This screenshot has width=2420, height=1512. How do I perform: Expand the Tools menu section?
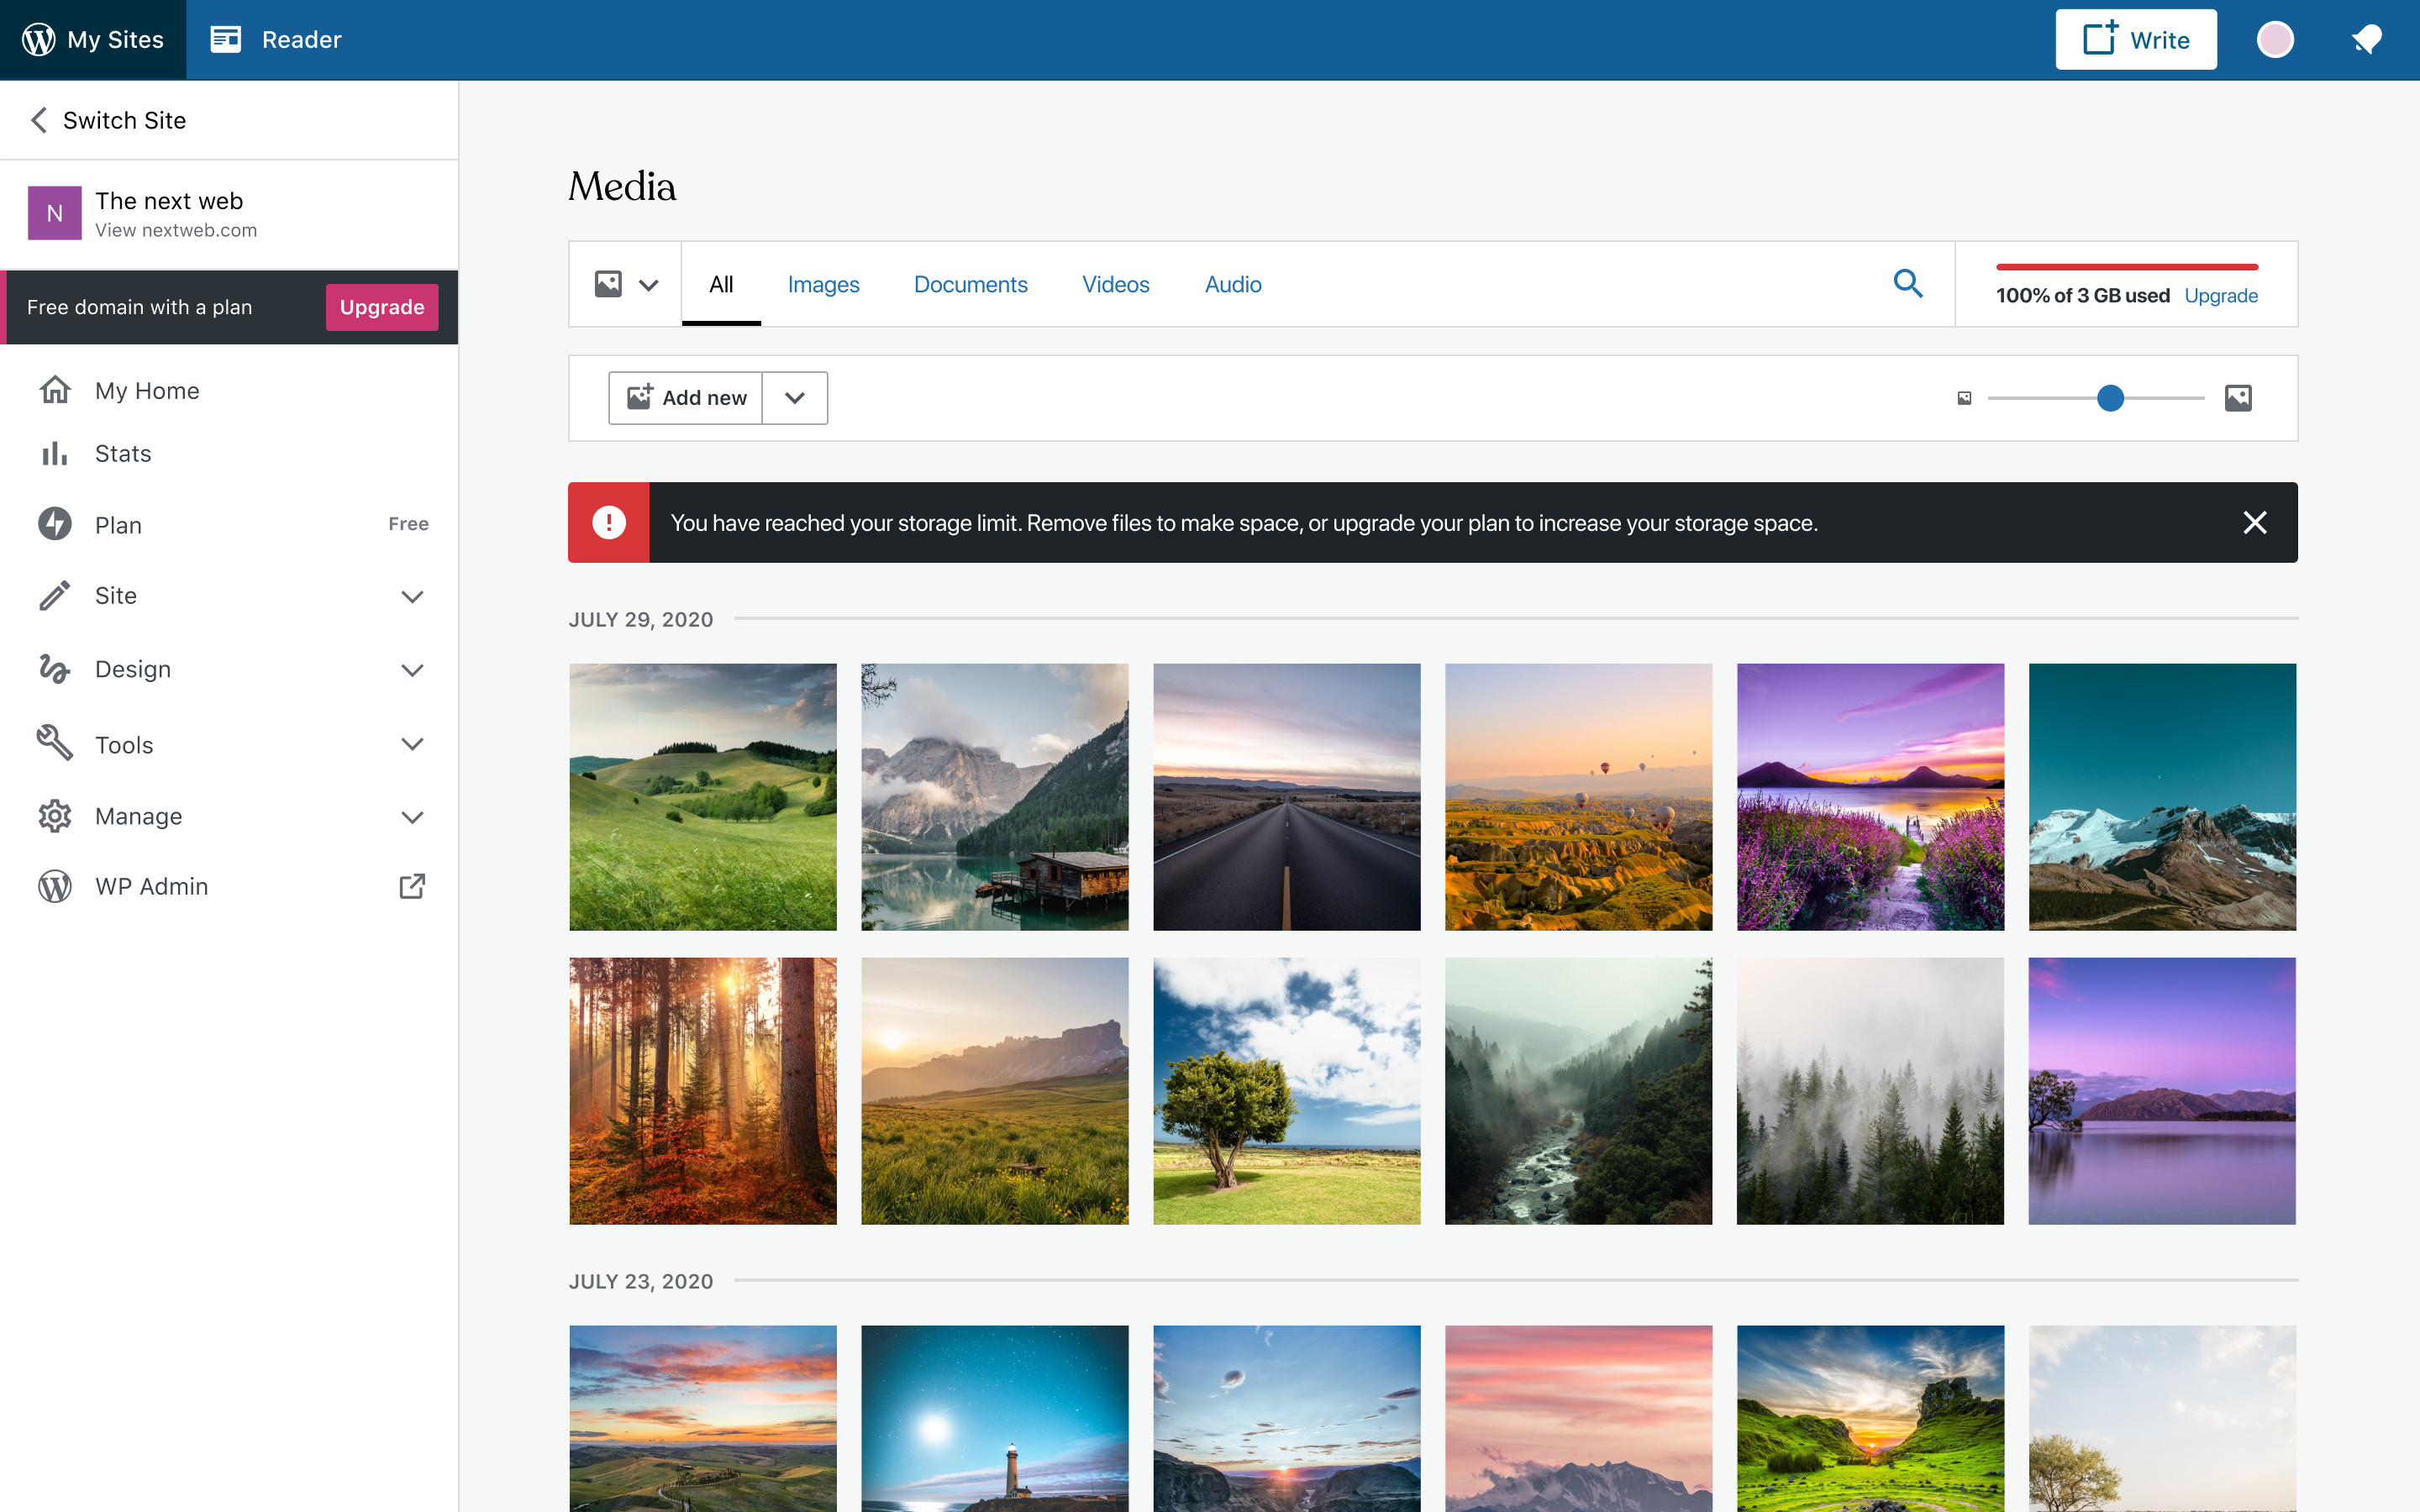point(412,744)
